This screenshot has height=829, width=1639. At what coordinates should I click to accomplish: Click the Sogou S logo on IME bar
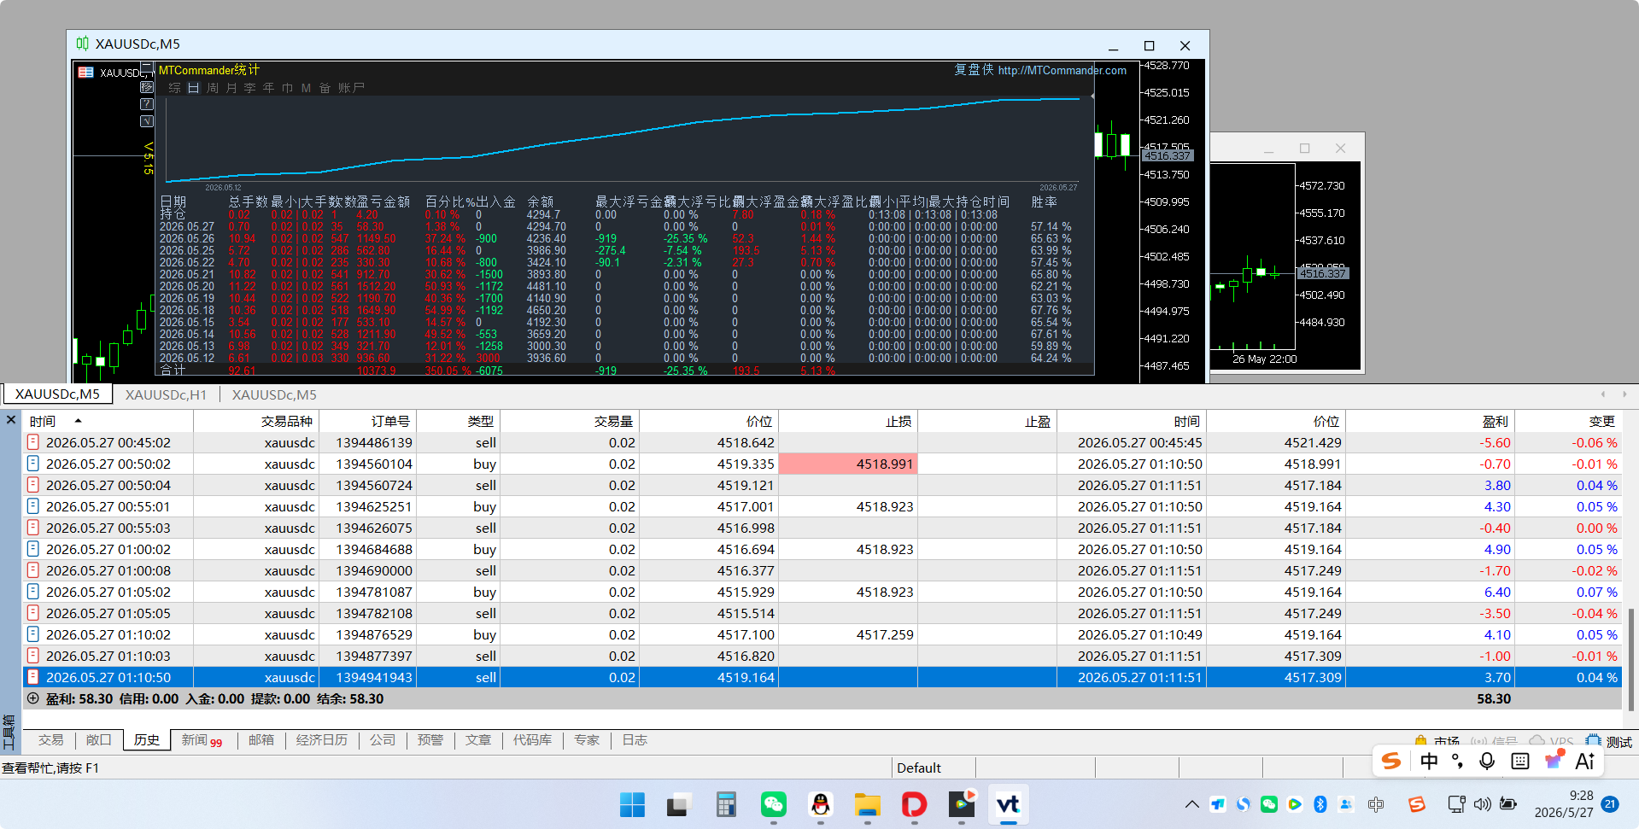(1391, 761)
